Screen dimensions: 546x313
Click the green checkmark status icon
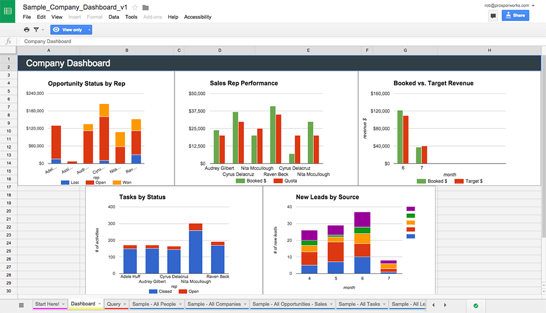(475, 306)
